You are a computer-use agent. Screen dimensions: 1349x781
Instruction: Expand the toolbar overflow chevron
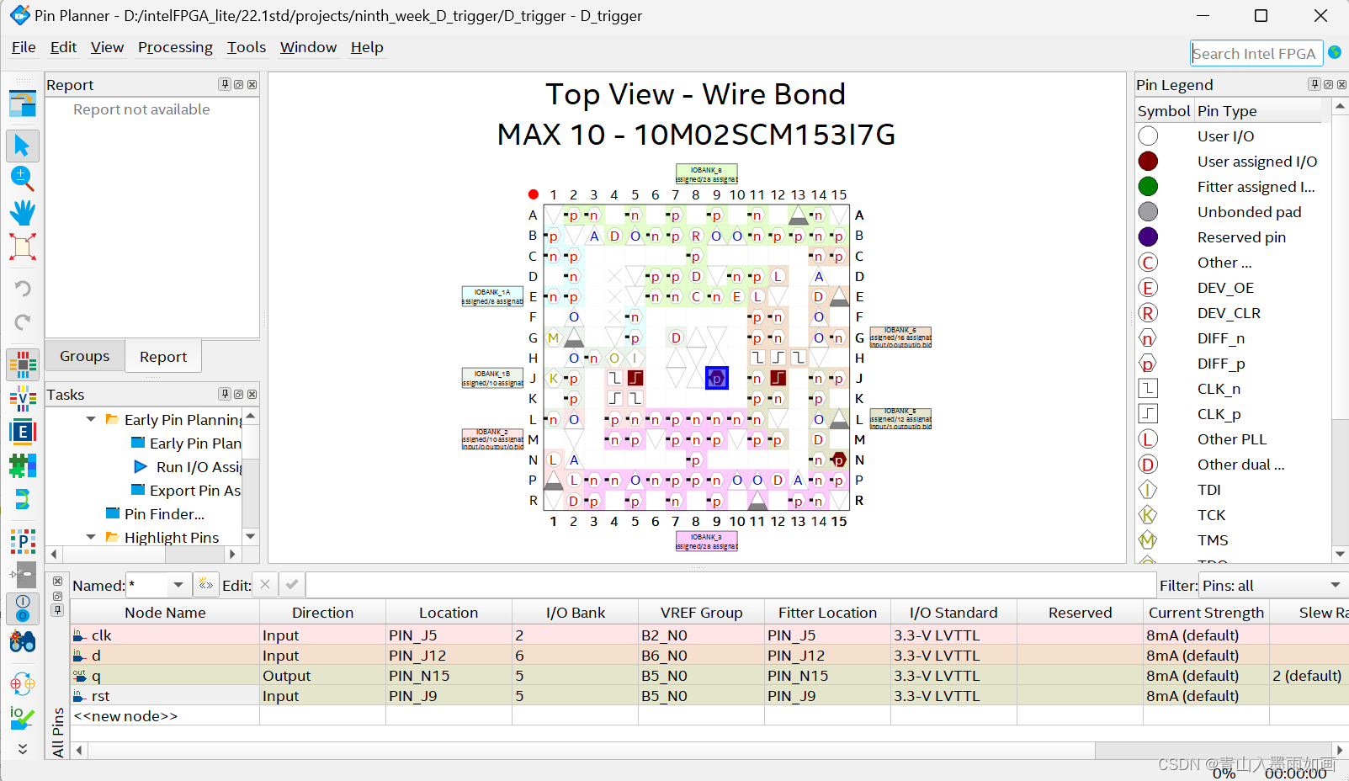click(x=23, y=748)
